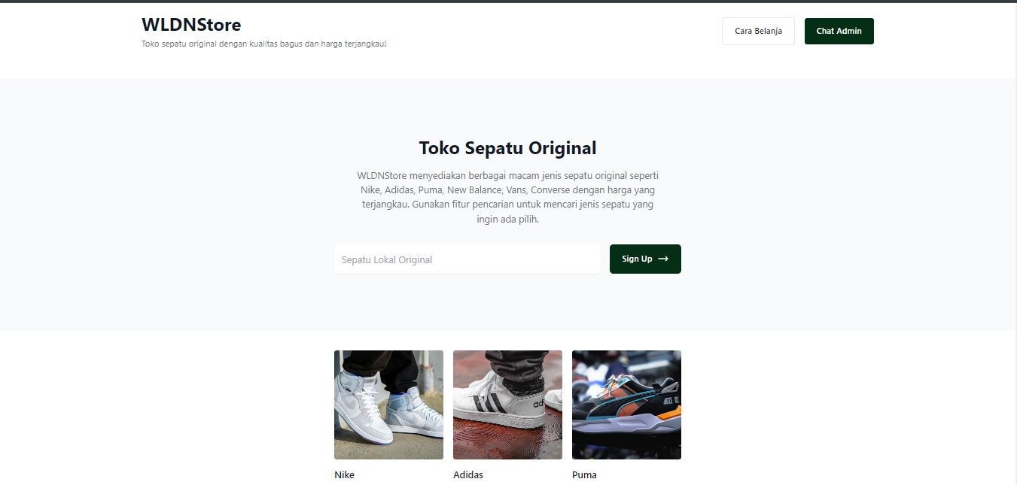The image size is (1017, 485).
Task: Click the dark bar at page top
Action: coord(508,2)
